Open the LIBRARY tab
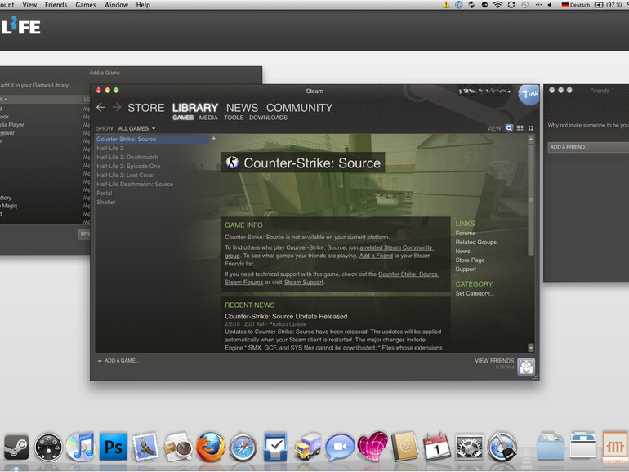Image resolution: width=629 pixels, height=472 pixels. coord(195,108)
